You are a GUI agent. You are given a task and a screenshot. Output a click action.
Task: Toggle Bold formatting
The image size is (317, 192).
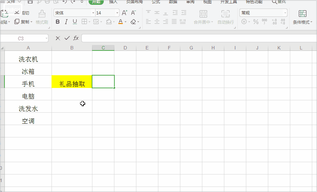tap(58, 22)
